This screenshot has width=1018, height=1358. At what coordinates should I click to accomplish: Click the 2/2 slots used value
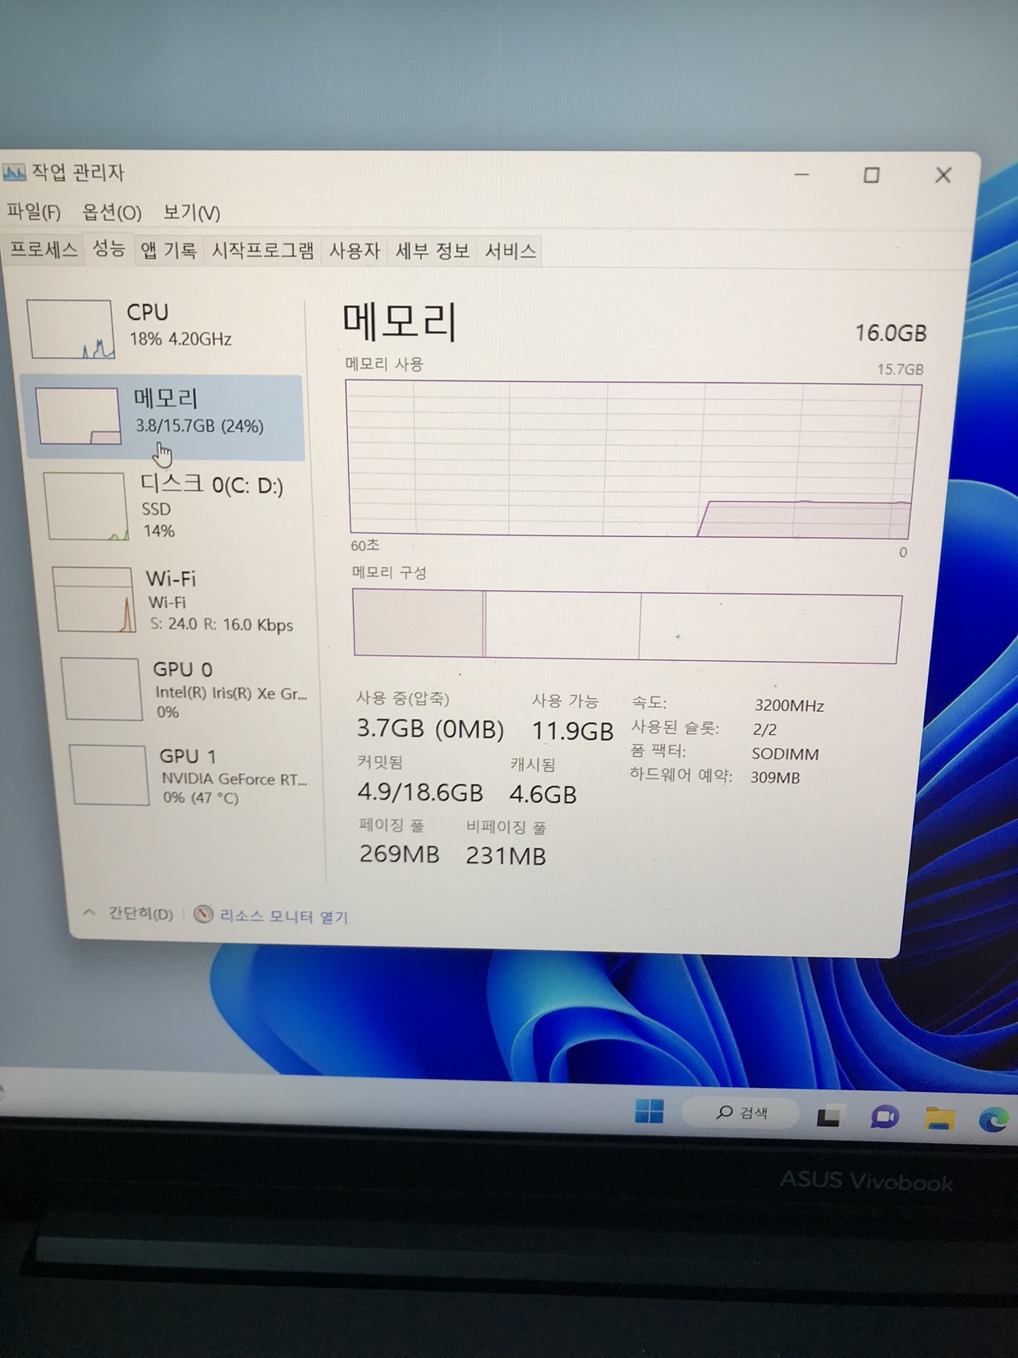coord(764,729)
